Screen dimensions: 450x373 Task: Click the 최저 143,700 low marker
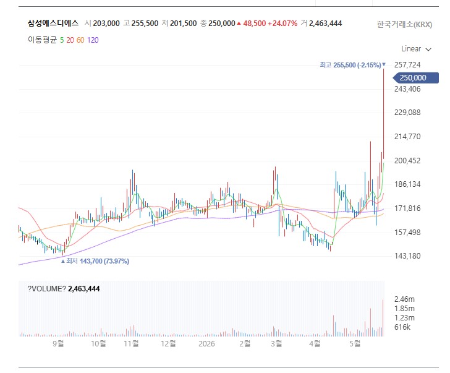(95, 261)
